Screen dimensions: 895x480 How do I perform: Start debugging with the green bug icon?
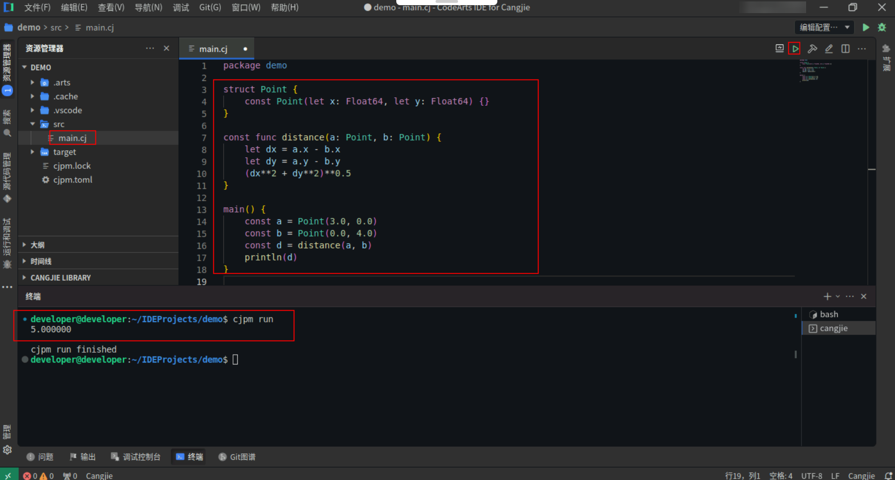[882, 28]
